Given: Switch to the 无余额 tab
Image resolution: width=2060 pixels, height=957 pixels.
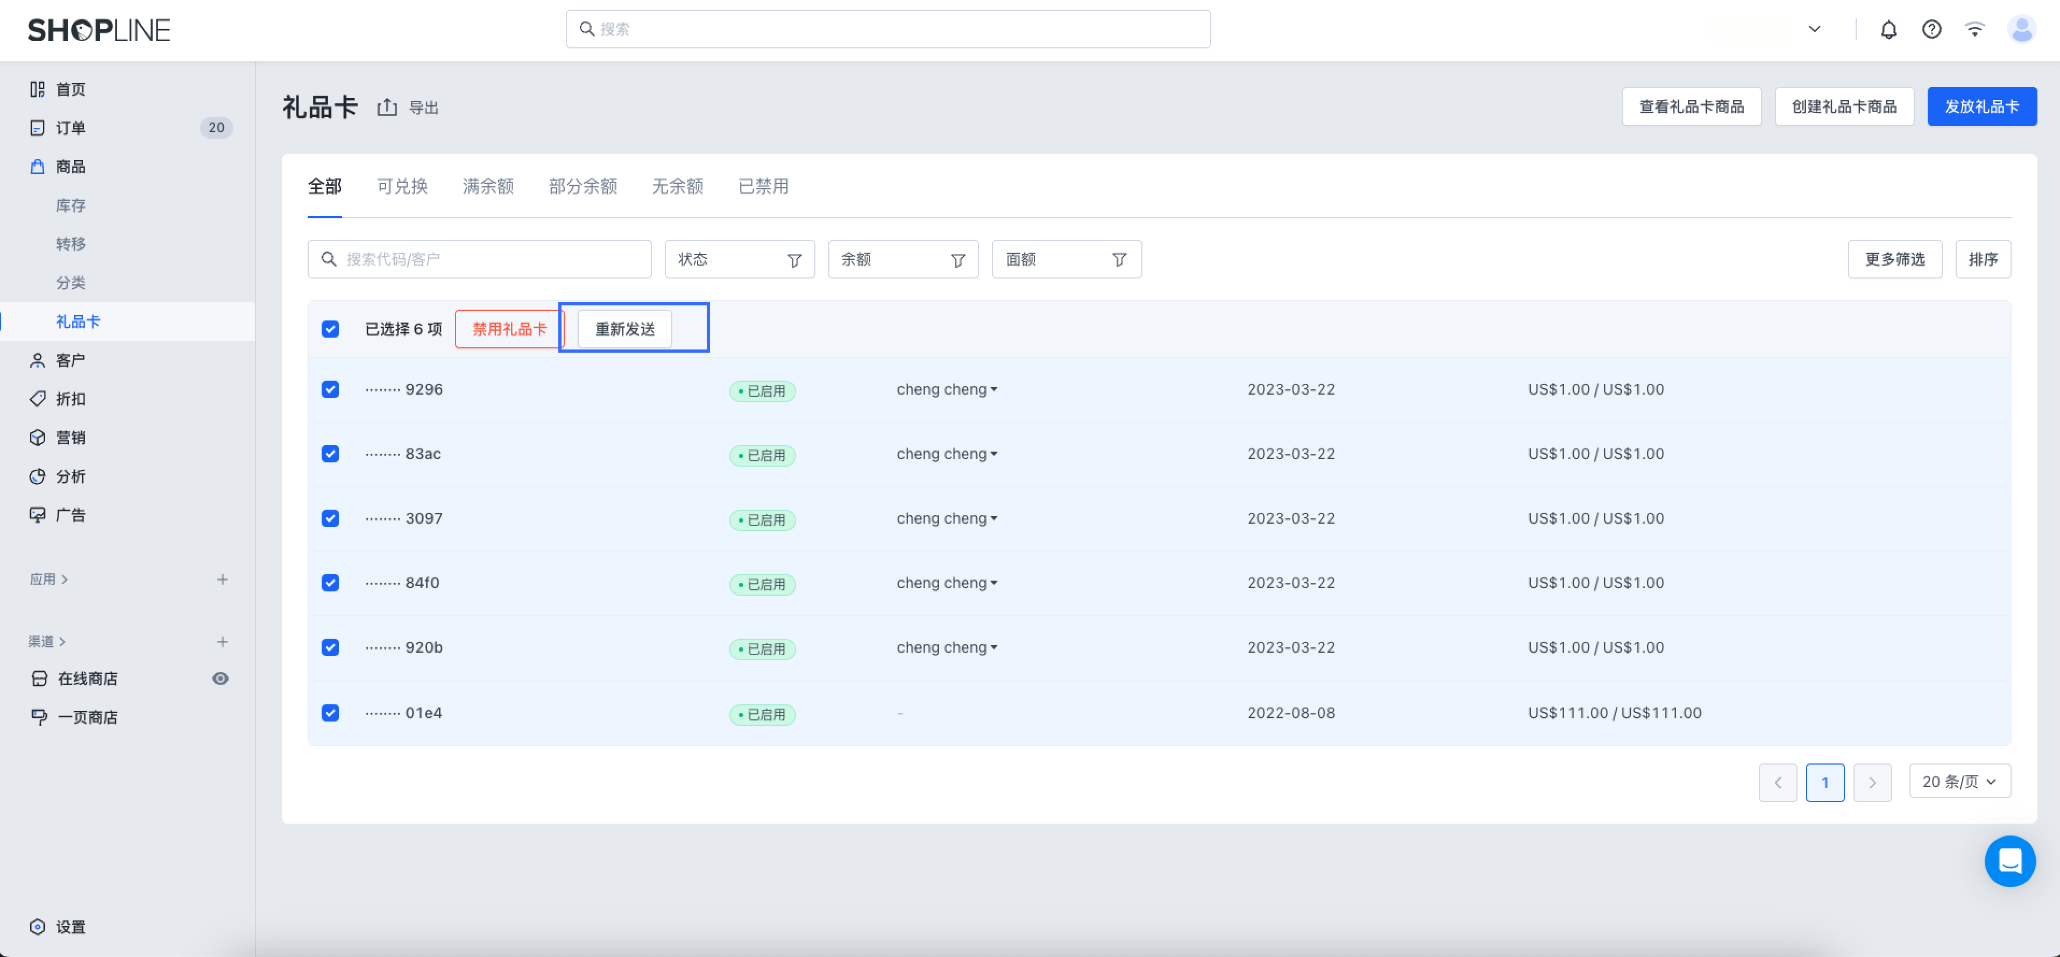Looking at the screenshot, I should pos(677,186).
